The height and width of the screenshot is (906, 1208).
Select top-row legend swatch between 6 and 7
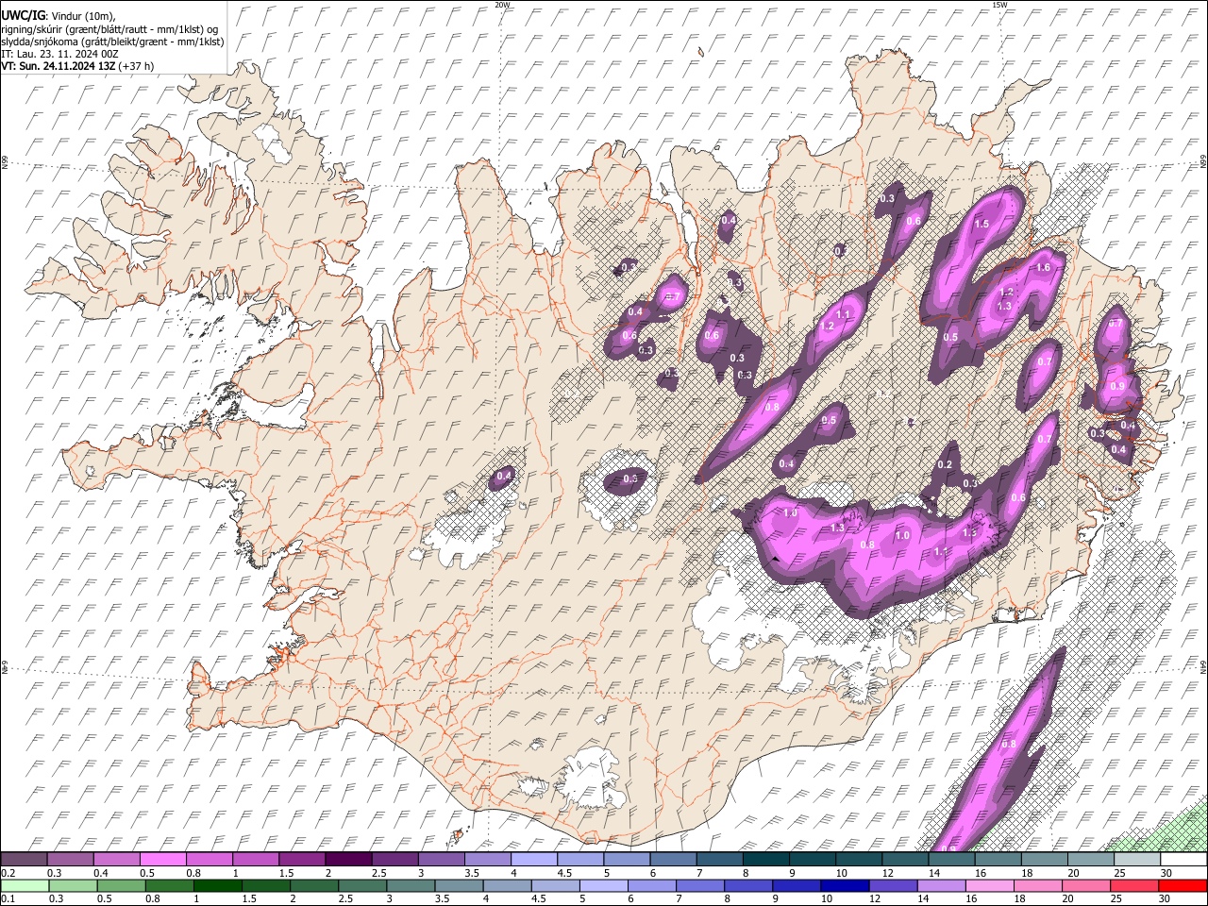(x=674, y=859)
